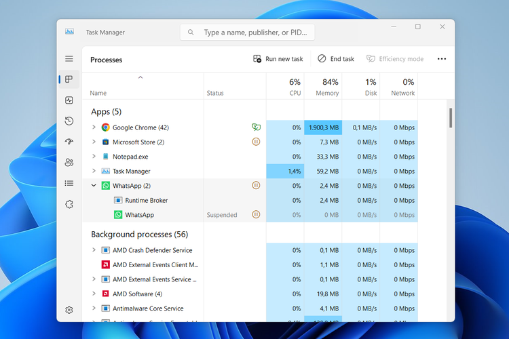Open the Performance sidebar icon
Image resolution: width=509 pixels, height=339 pixels.
click(x=69, y=100)
